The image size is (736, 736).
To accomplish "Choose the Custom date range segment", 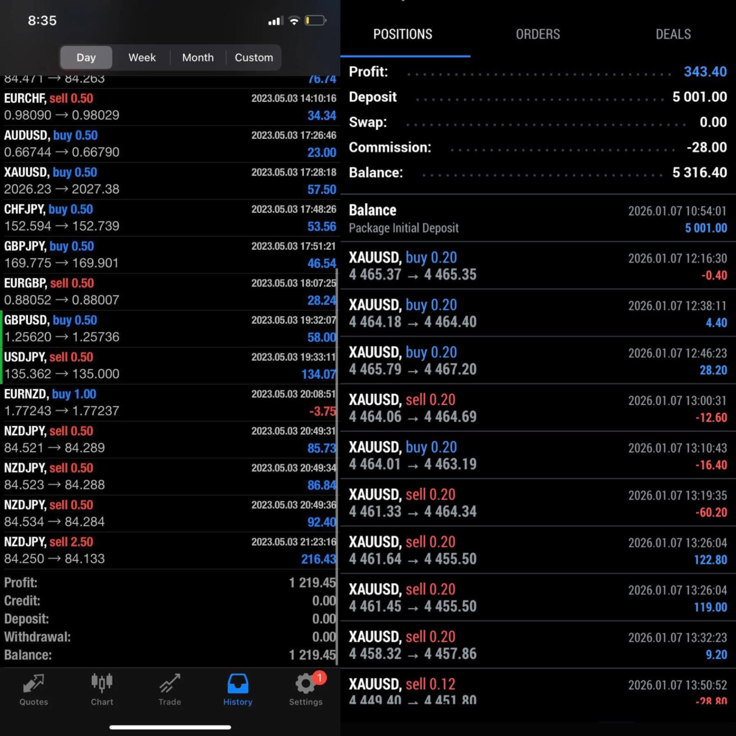I will [x=254, y=57].
